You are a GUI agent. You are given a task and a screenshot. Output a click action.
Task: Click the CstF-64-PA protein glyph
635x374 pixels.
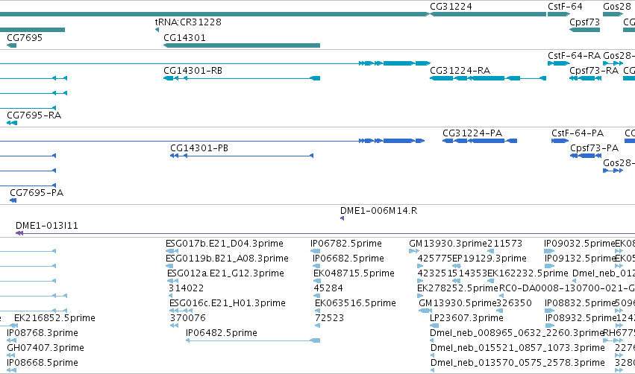[560, 141]
